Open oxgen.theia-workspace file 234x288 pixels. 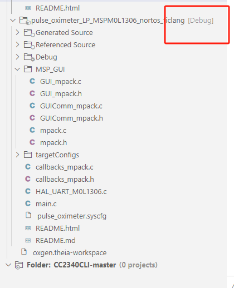[70, 253]
